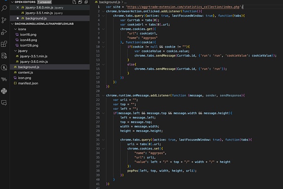
Task: Open the Extensions view
Action: pos(4,43)
